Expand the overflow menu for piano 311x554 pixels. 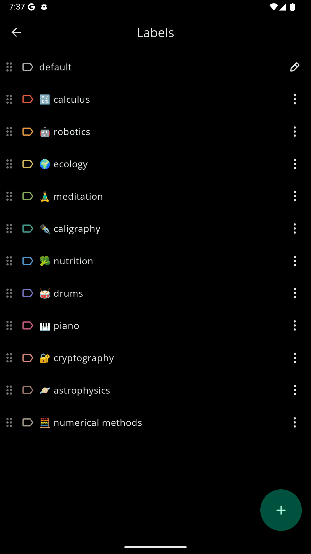pyautogui.click(x=295, y=325)
